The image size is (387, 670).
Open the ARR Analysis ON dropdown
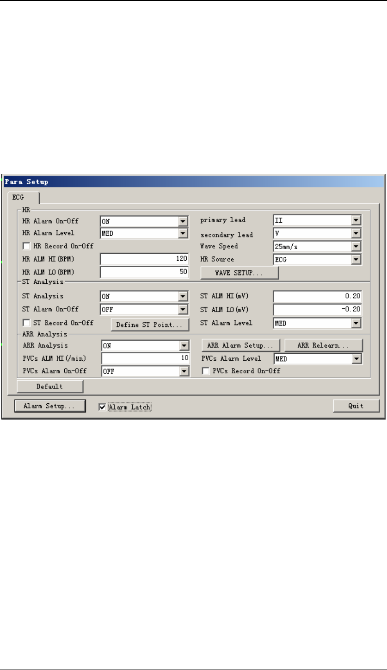(x=145, y=345)
